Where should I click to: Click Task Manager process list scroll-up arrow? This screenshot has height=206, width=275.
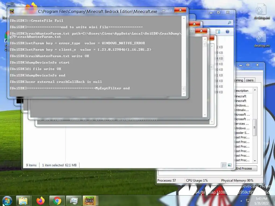(255, 90)
